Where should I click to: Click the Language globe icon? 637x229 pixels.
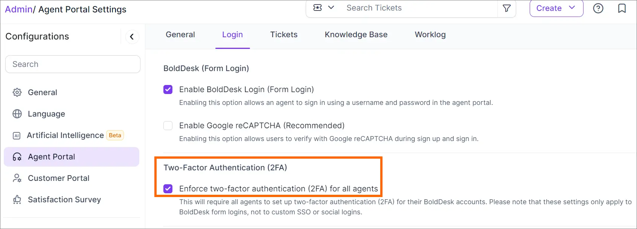(17, 114)
